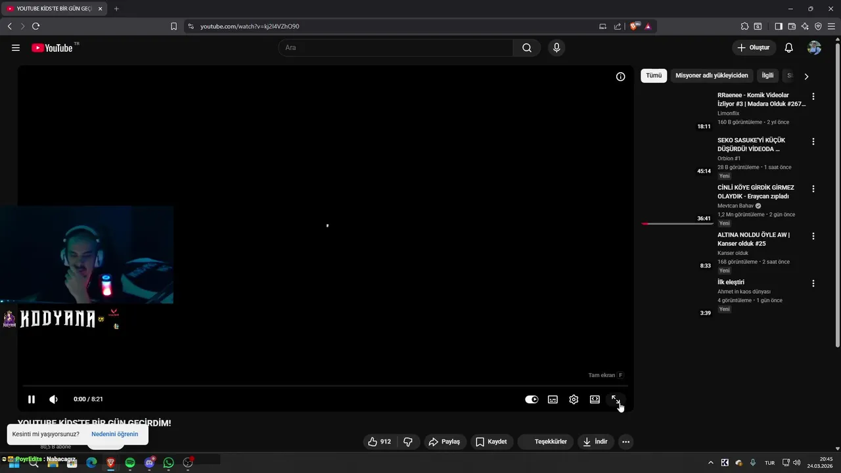This screenshot has height=473, width=841.
Task: Open the İlk eleştiri video
Action: point(731,282)
